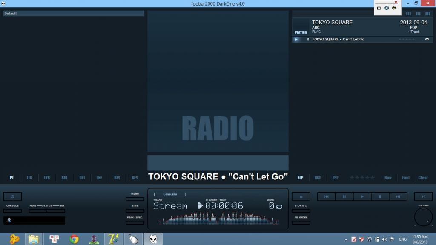Show hidden tray icons arrow
The image size is (436, 245).
point(346,239)
